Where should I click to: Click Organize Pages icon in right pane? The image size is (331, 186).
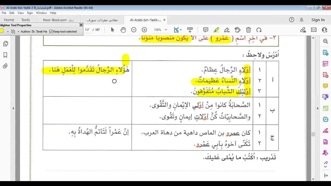[325, 64]
